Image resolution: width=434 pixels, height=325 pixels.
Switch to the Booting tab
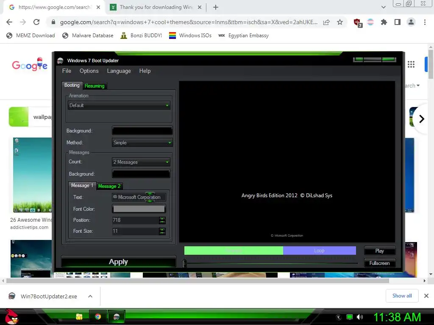[72, 85]
